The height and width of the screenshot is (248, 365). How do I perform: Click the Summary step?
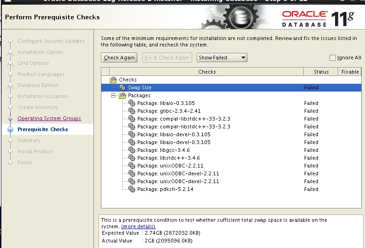click(29, 140)
